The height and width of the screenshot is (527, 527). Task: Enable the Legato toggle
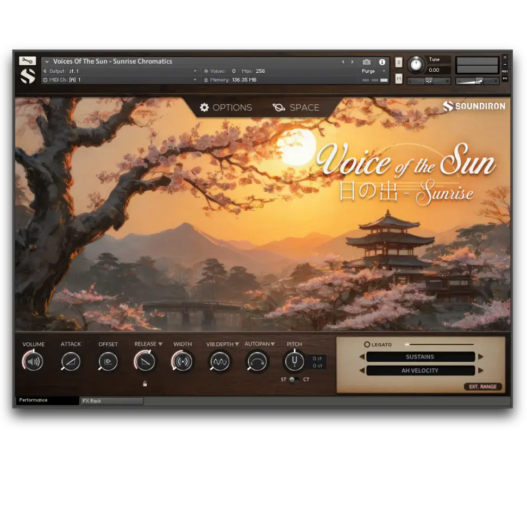[367, 344]
